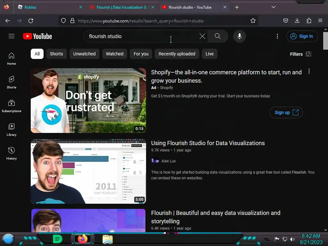
Task: Open tracking protection shield icon
Action: (63, 21)
